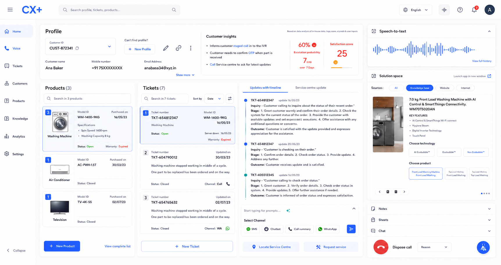This screenshot has height=265, width=501.
Task: Click the WhatsApp icon on ticket TKT-654765632
Action: click(228, 229)
